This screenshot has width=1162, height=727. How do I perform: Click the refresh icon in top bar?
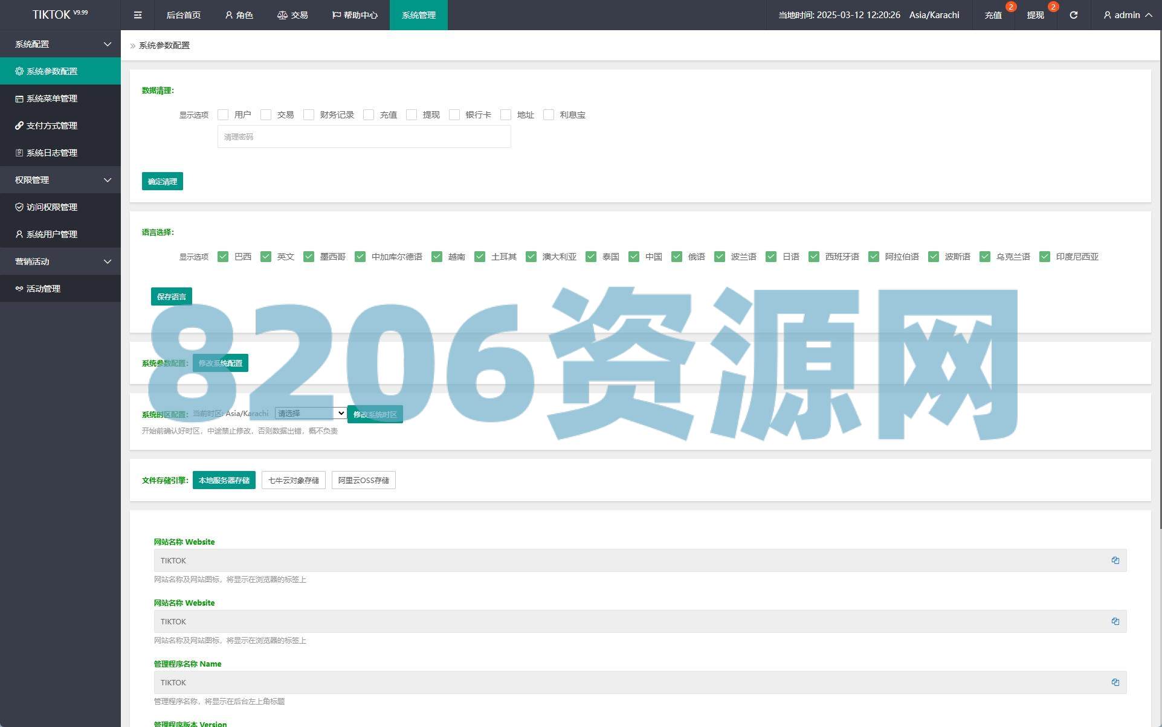point(1073,15)
